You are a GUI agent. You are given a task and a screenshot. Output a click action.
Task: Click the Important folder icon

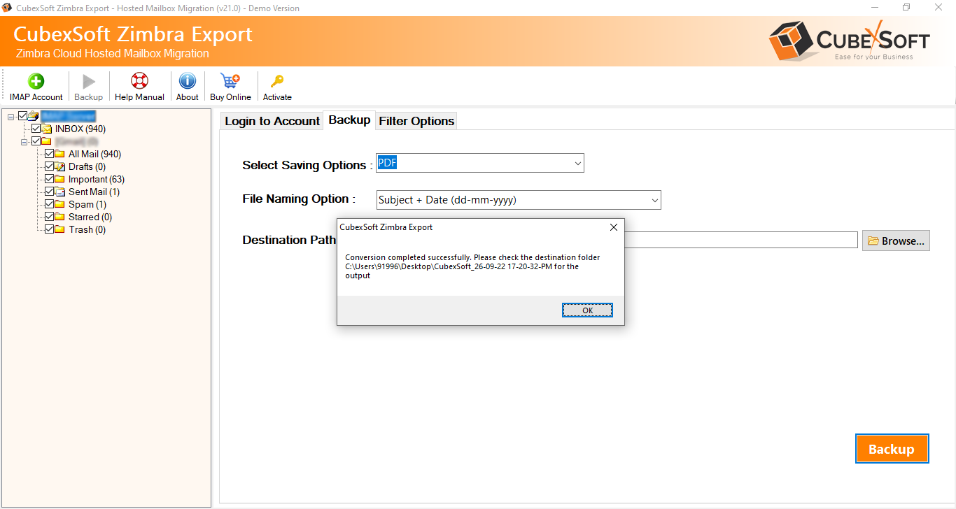[60, 179]
